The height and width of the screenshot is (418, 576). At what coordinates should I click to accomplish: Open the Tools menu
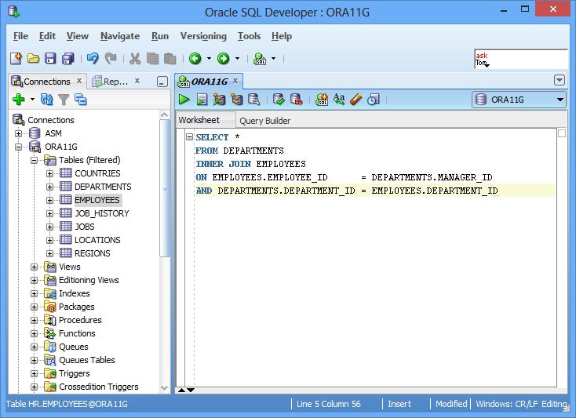pyautogui.click(x=249, y=36)
